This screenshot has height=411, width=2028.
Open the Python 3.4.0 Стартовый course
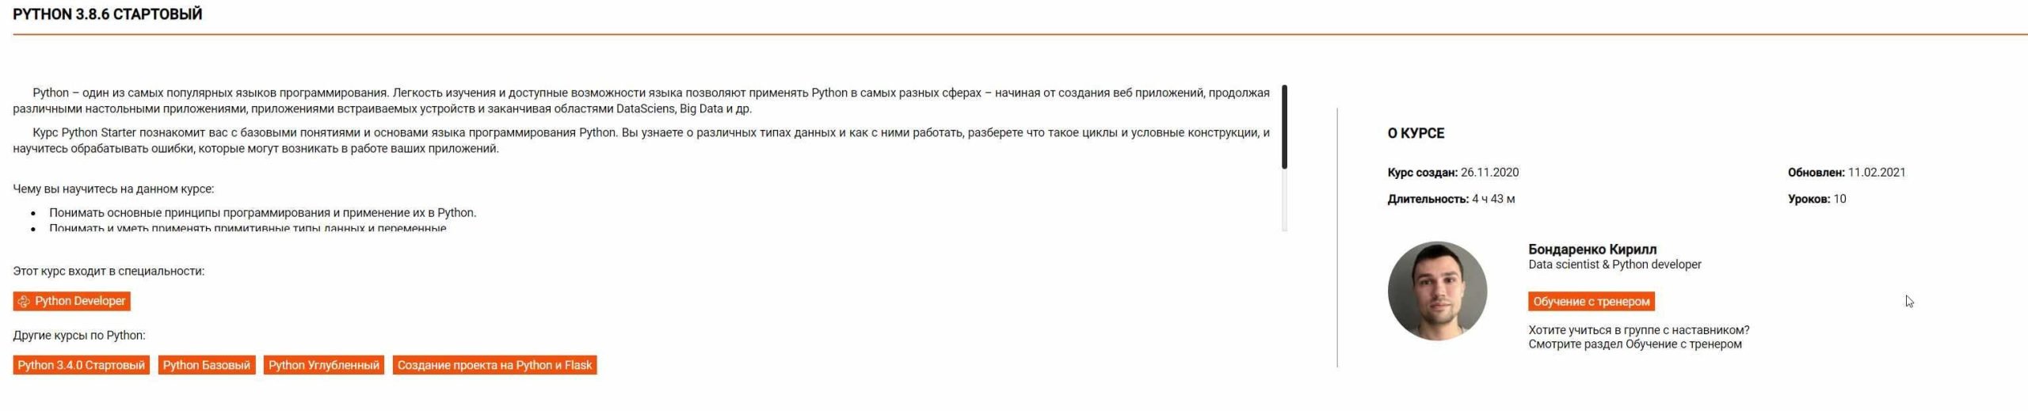click(82, 365)
